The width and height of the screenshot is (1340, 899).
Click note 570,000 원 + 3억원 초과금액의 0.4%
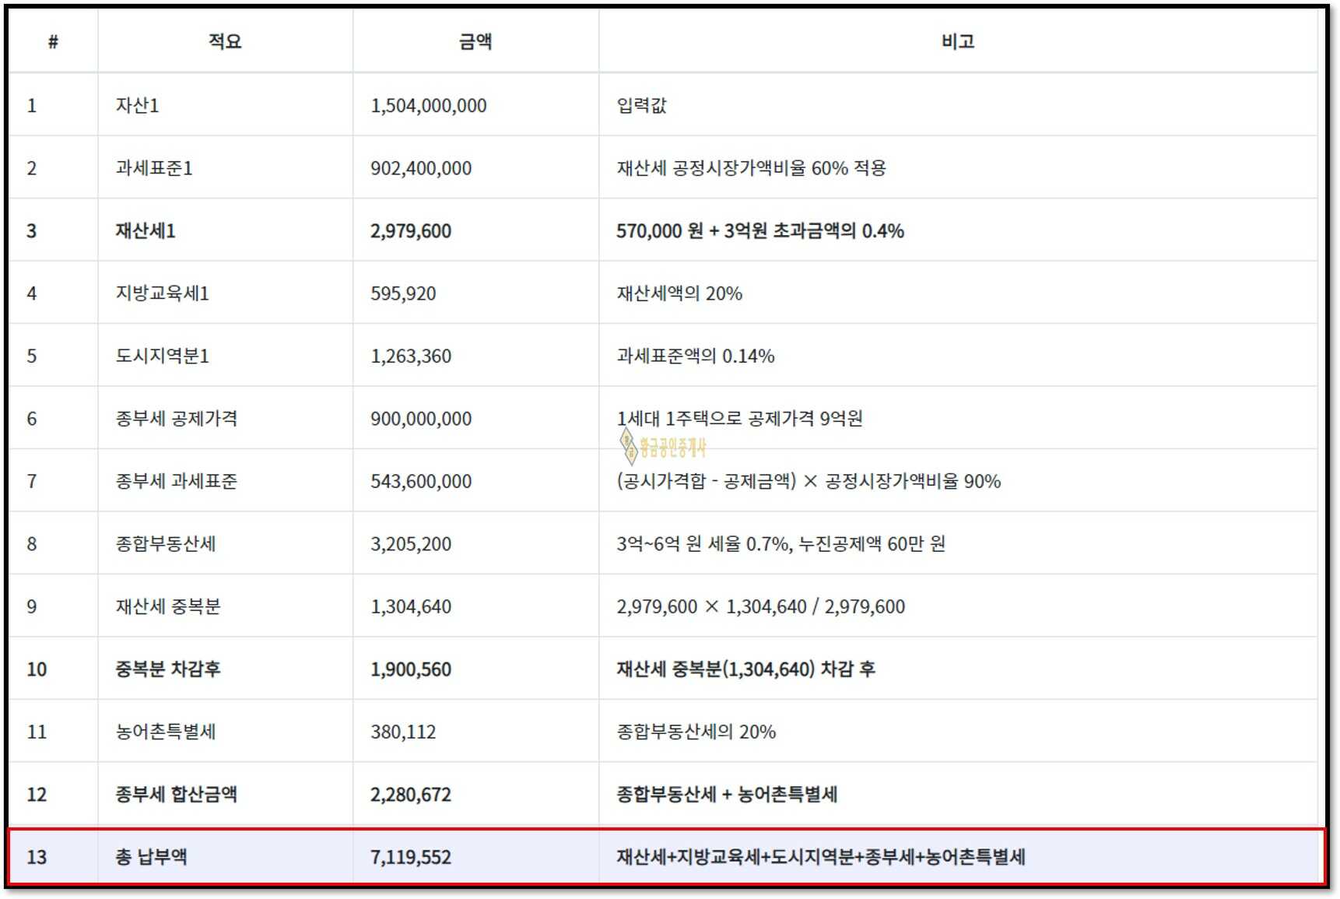click(760, 230)
